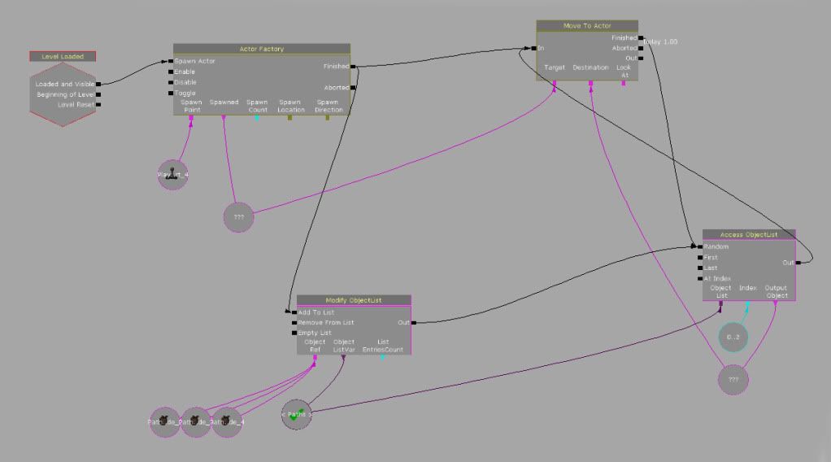Click the Object ListVar variable connector
Image resolution: width=831 pixels, height=462 pixels.
pyautogui.click(x=343, y=358)
